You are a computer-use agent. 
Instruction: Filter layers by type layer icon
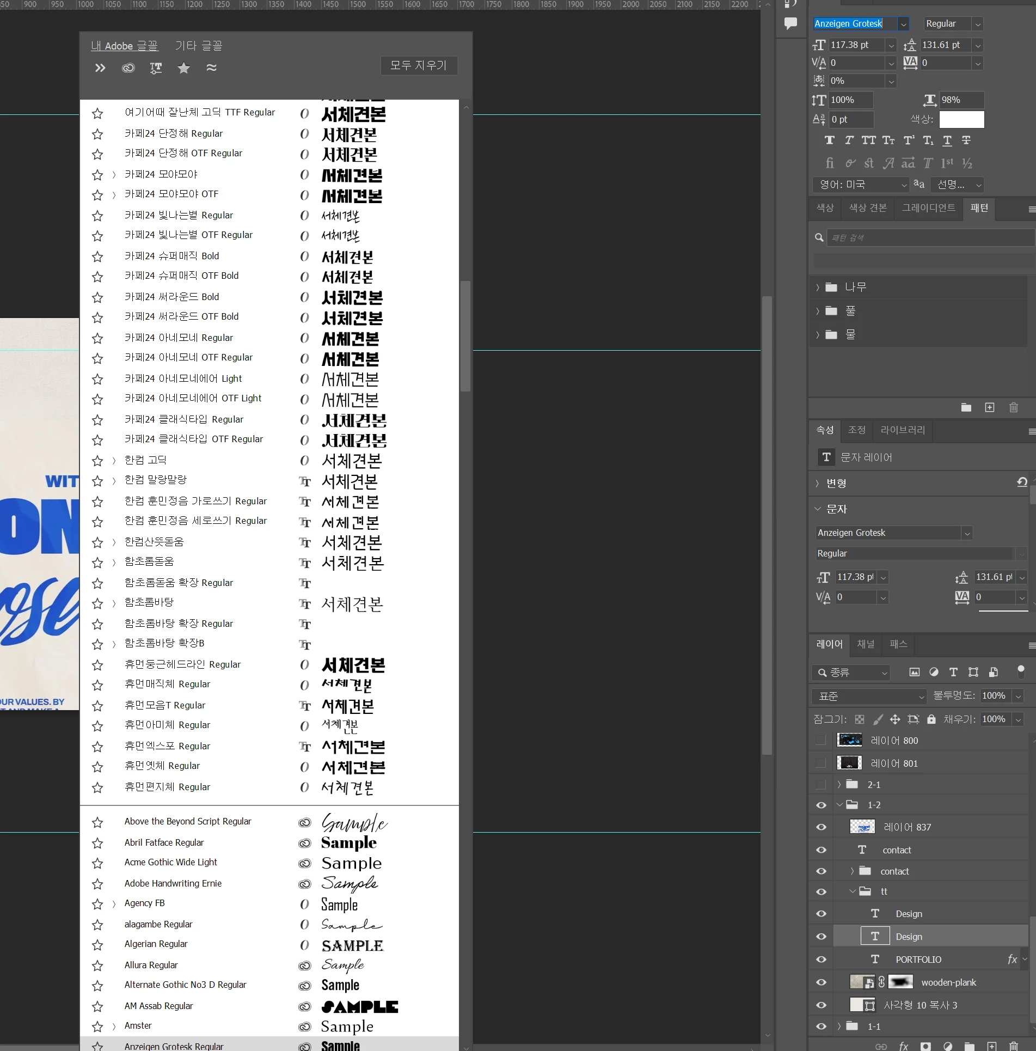coord(953,672)
